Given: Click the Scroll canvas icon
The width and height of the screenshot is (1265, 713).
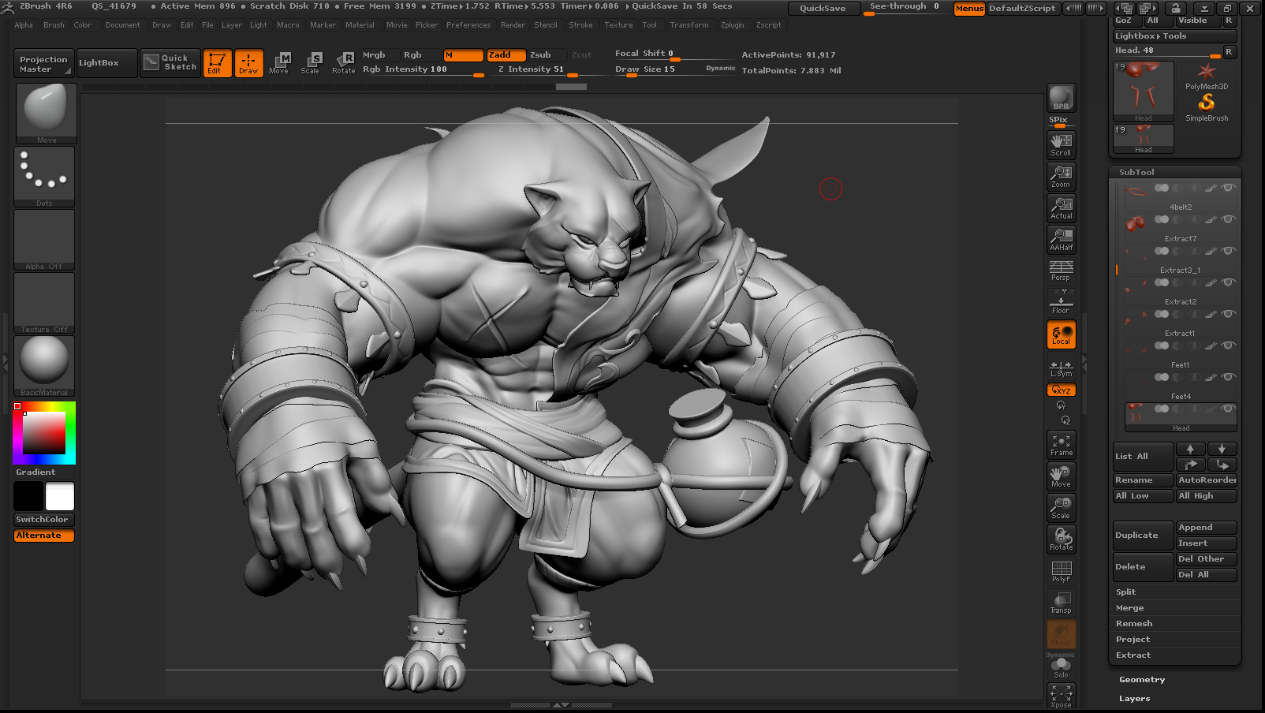Looking at the screenshot, I should [x=1061, y=144].
